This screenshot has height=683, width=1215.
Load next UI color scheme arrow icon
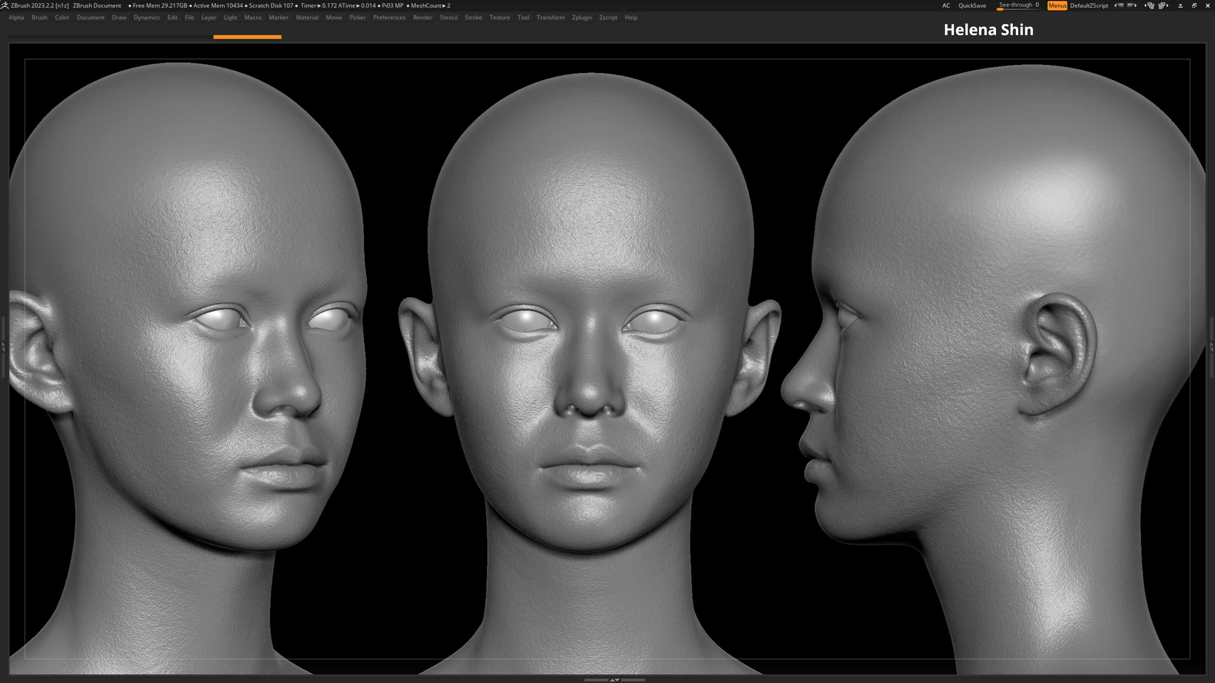pos(1132,5)
